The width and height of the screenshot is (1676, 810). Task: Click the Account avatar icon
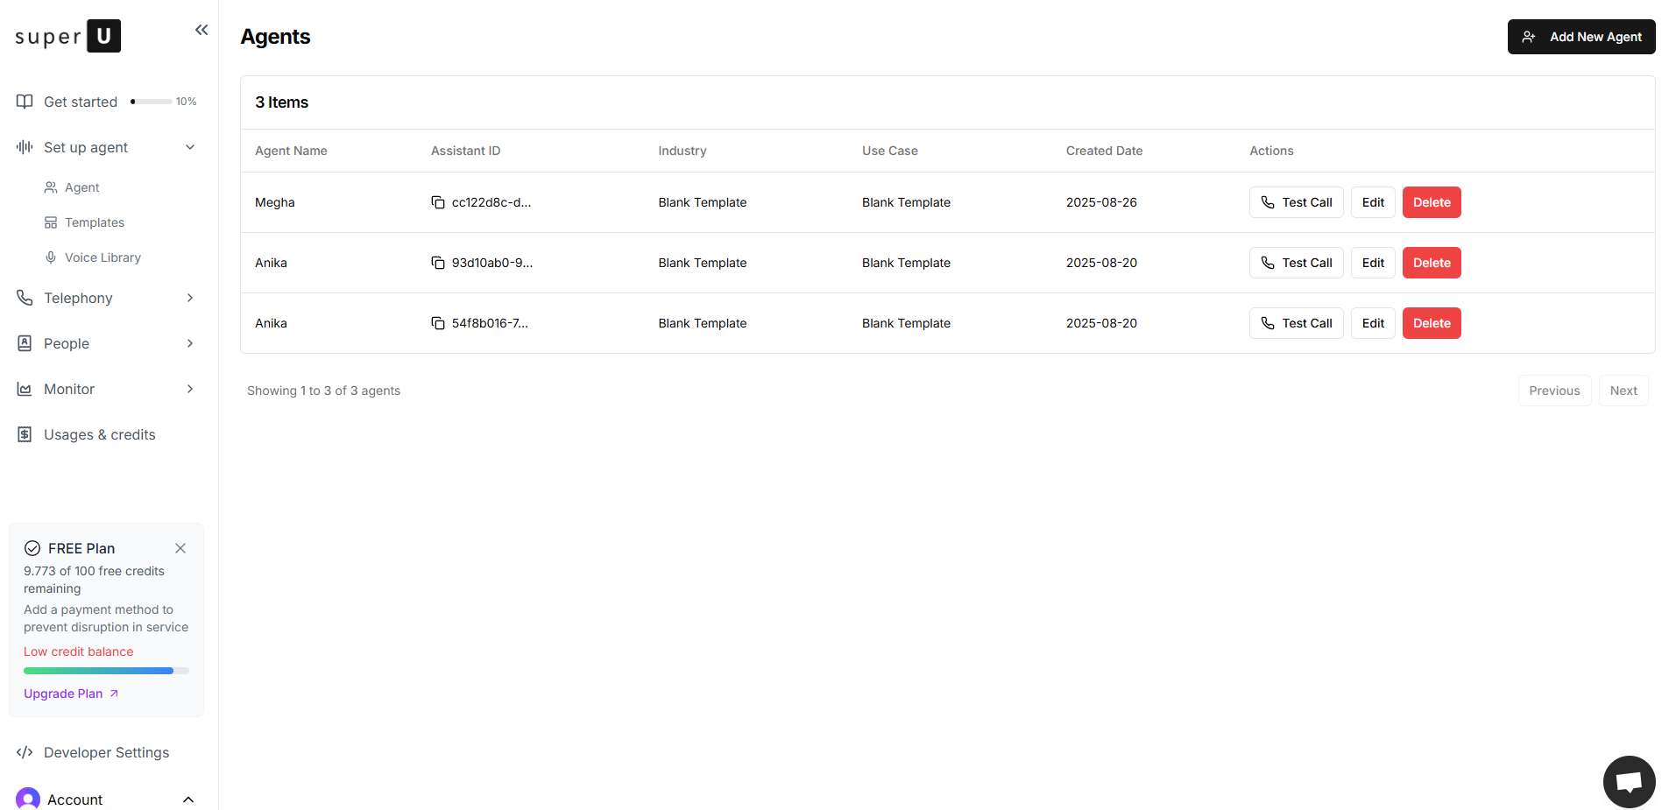[x=28, y=799]
